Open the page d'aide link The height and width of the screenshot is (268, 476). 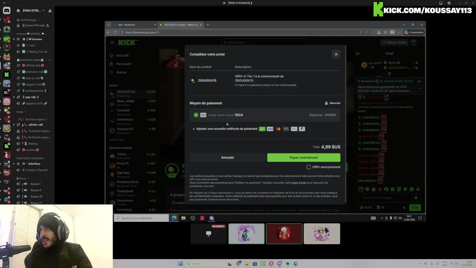[299, 183]
